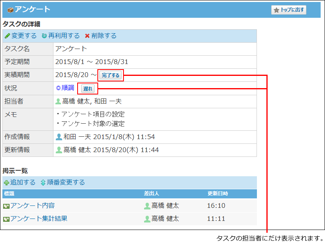Viewport: 325px width, 245px height.
Task: Click the 順番変更する link
Action: click(66, 183)
